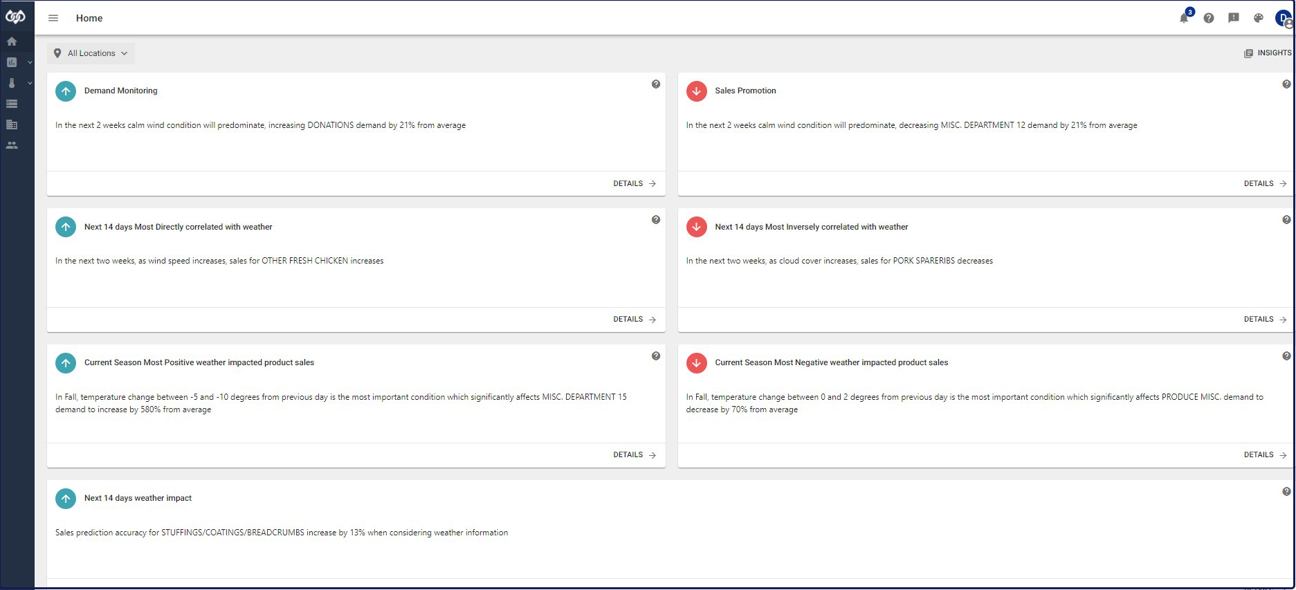Click 'Current Season Most Negative' title
This screenshot has width=1296, height=590.
[x=831, y=362]
